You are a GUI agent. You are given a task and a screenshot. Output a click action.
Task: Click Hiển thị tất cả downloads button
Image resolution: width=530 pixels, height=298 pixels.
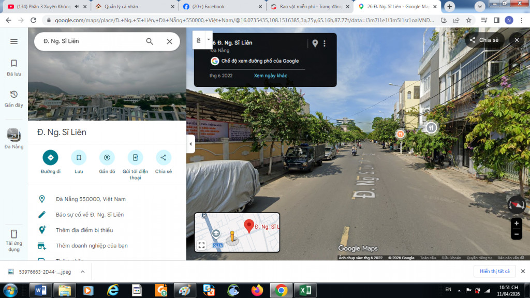[x=494, y=271]
